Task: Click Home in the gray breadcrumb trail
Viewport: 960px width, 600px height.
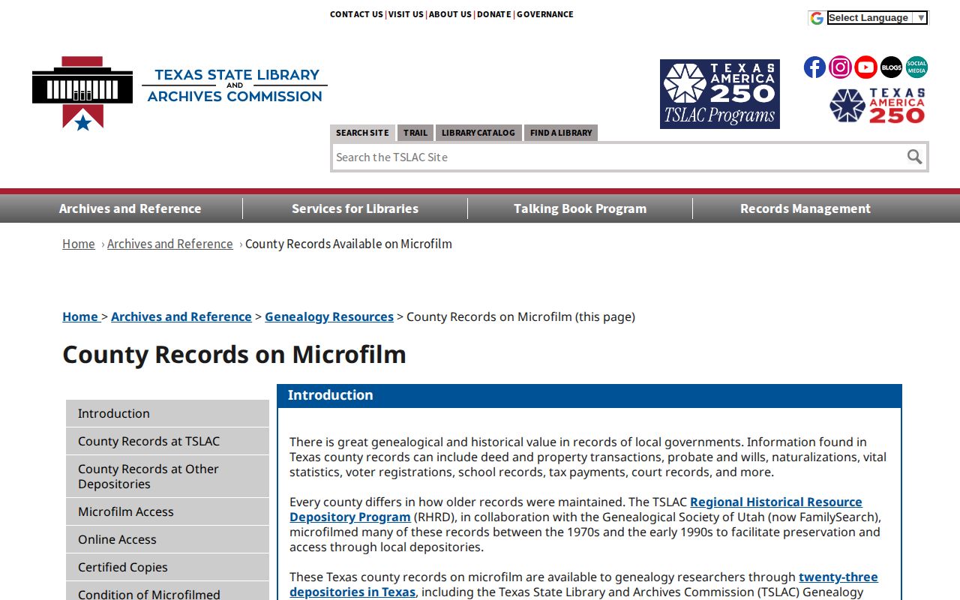Action: [x=79, y=244]
